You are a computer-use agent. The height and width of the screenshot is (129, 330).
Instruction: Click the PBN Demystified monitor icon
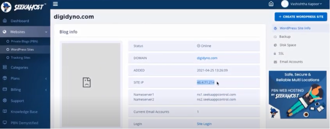tap(5, 123)
